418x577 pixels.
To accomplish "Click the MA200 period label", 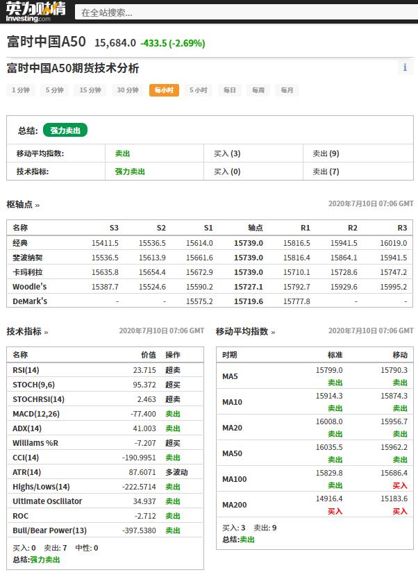I will (235, 505).
